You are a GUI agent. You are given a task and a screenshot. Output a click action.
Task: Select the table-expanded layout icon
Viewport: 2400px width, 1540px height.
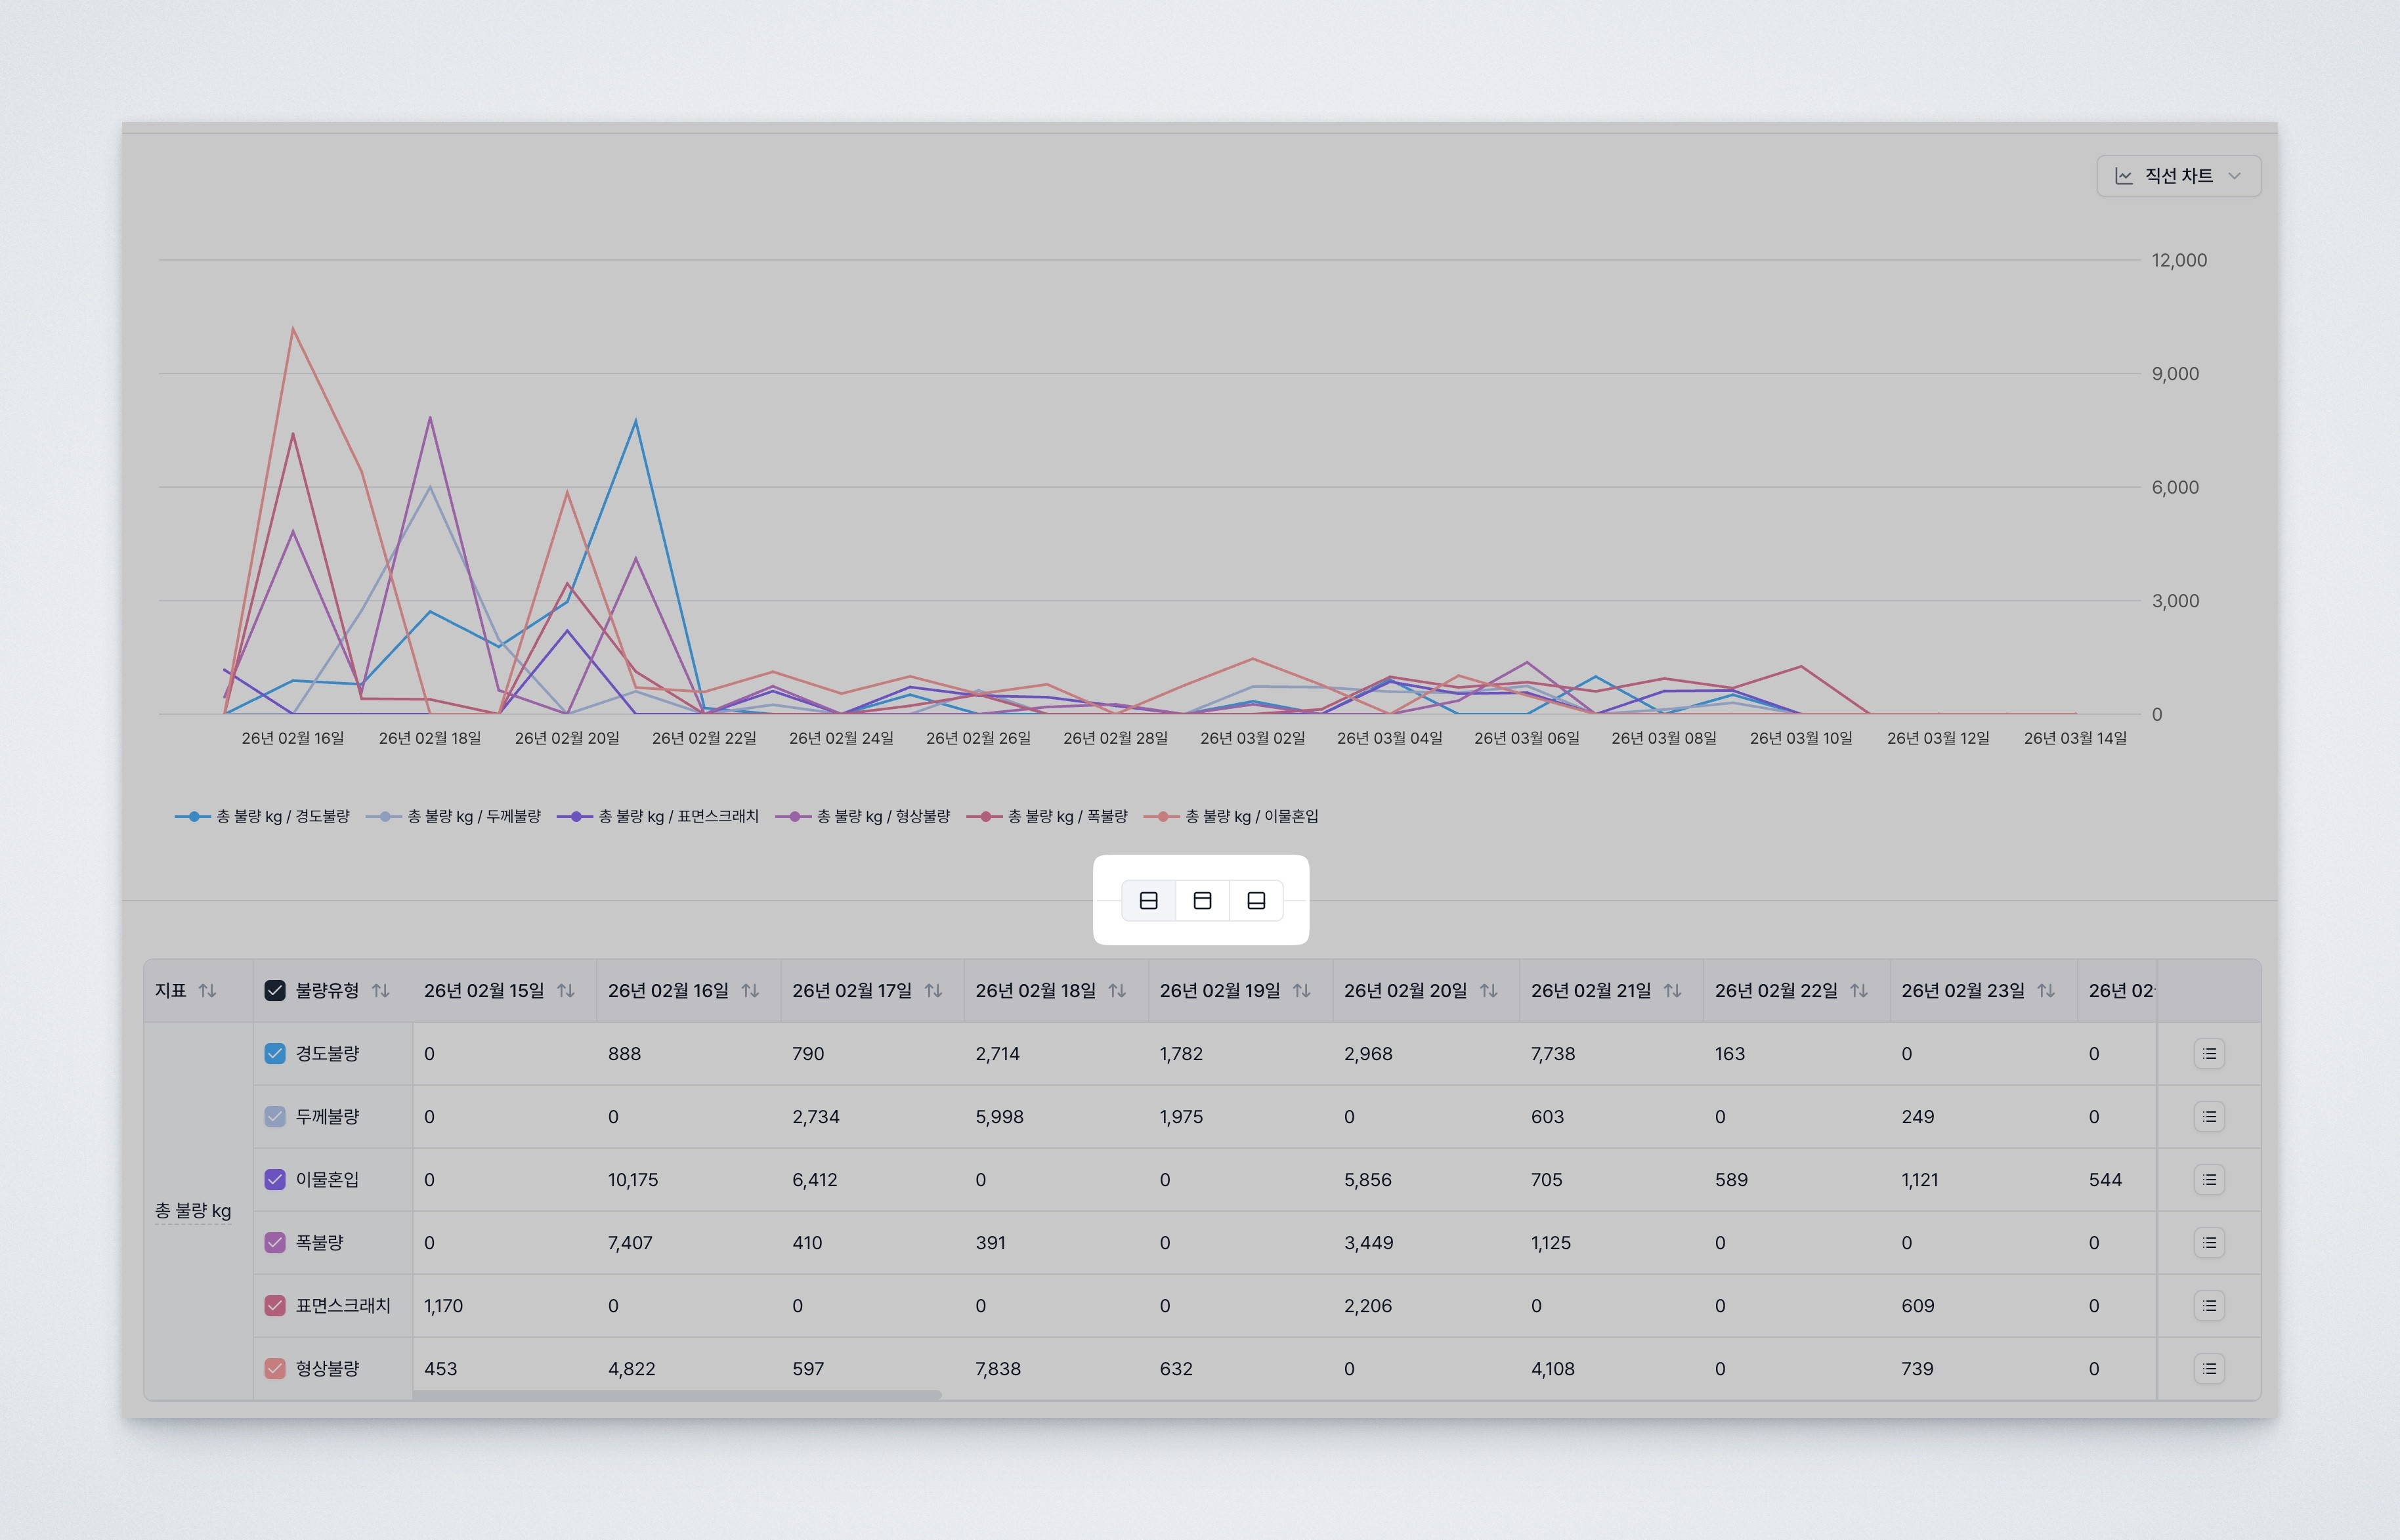point(1203,900)
